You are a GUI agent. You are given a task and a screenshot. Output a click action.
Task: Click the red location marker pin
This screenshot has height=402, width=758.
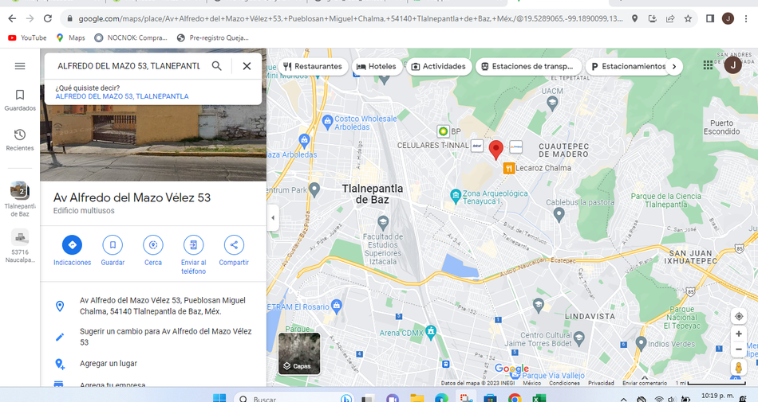(495, 150)
